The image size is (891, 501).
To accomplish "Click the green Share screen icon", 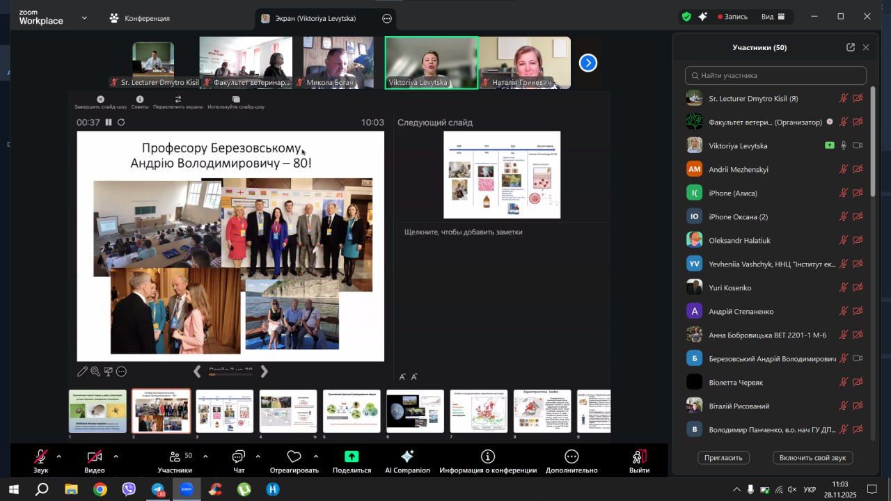I will pyautogui.click(x=352, y=457).
